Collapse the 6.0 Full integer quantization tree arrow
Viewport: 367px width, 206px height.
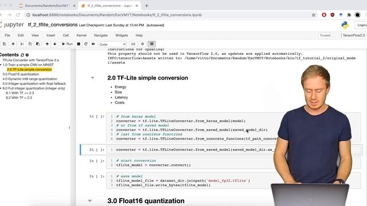point(1,88)
